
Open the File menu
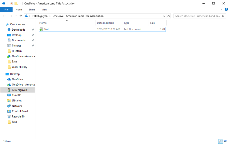pyautogui.click(x=6, y=9)
